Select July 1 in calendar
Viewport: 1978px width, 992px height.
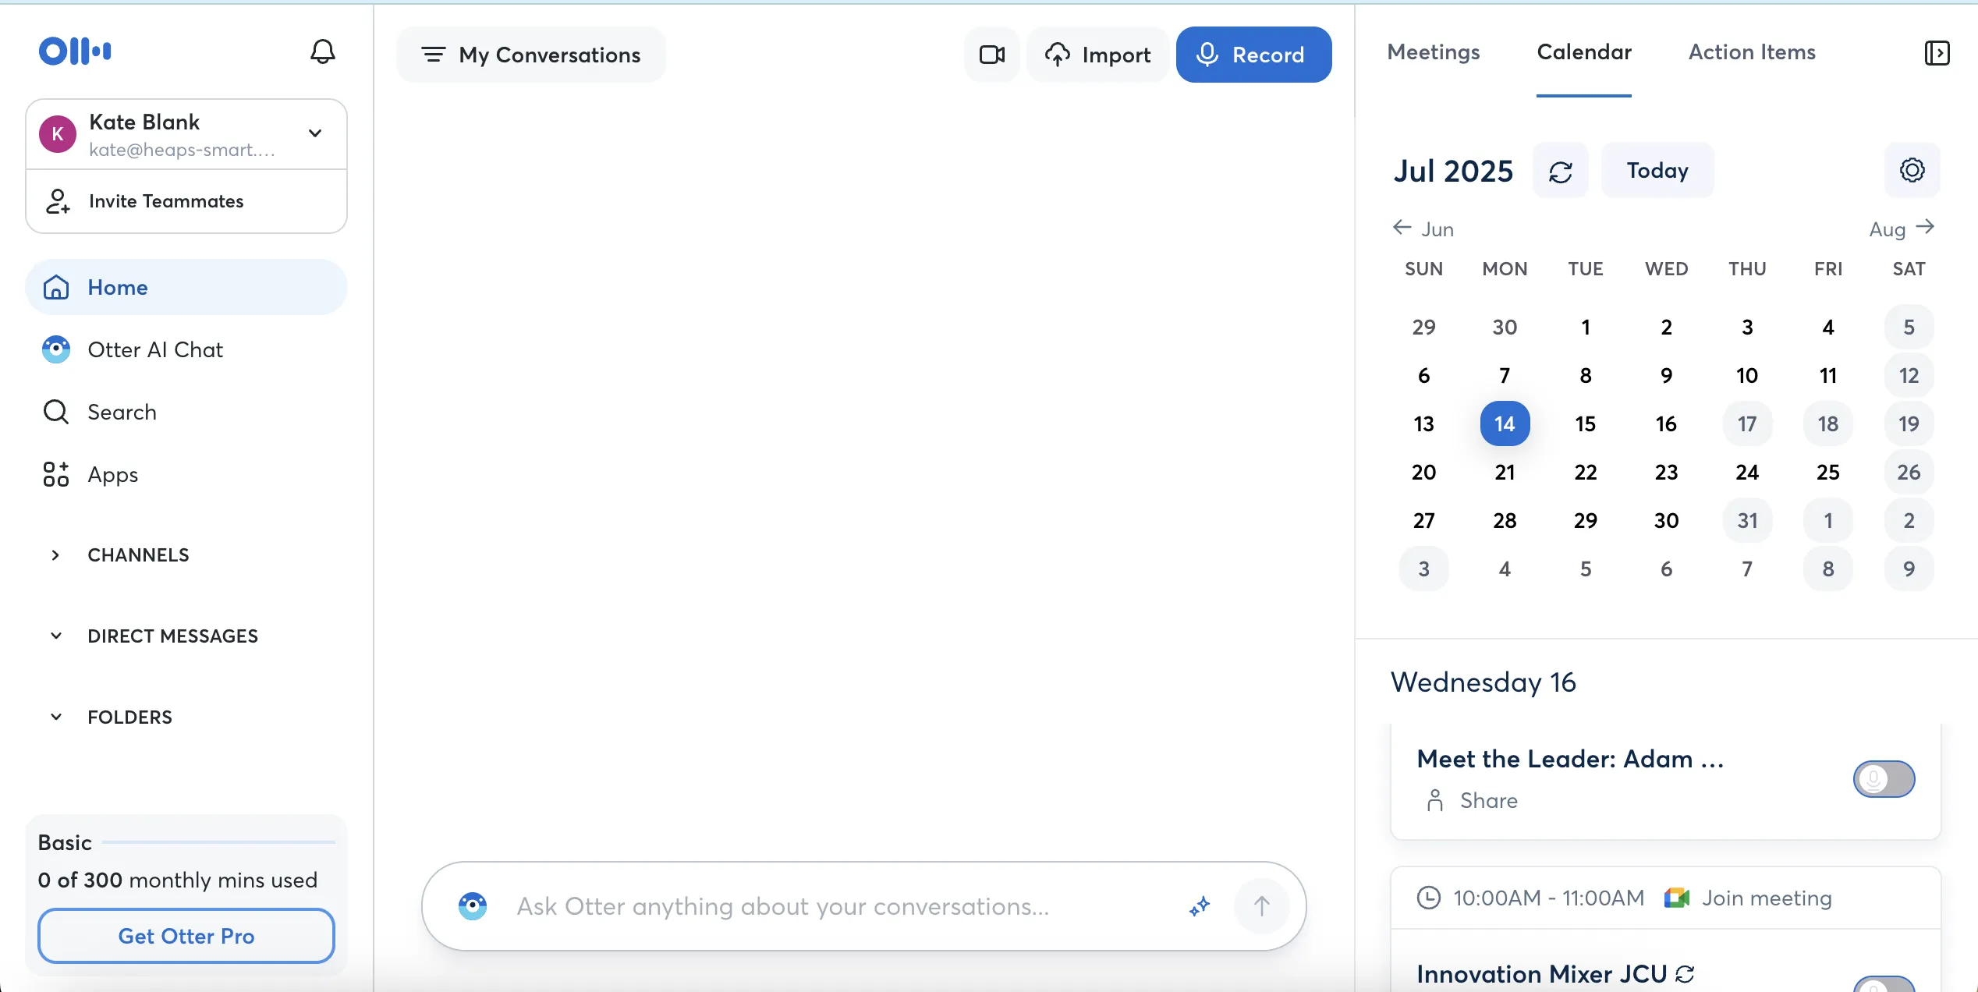coord(1586,327)
